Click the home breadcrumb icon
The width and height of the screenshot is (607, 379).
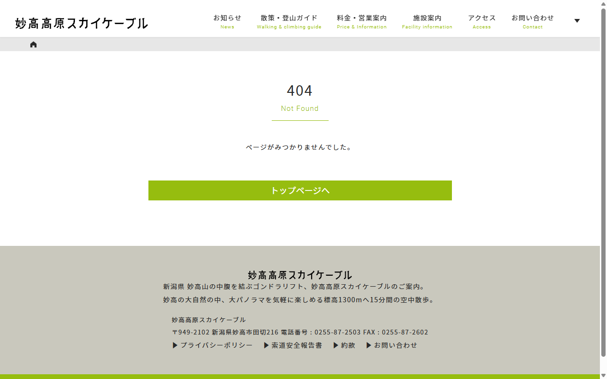coord(33,45)
